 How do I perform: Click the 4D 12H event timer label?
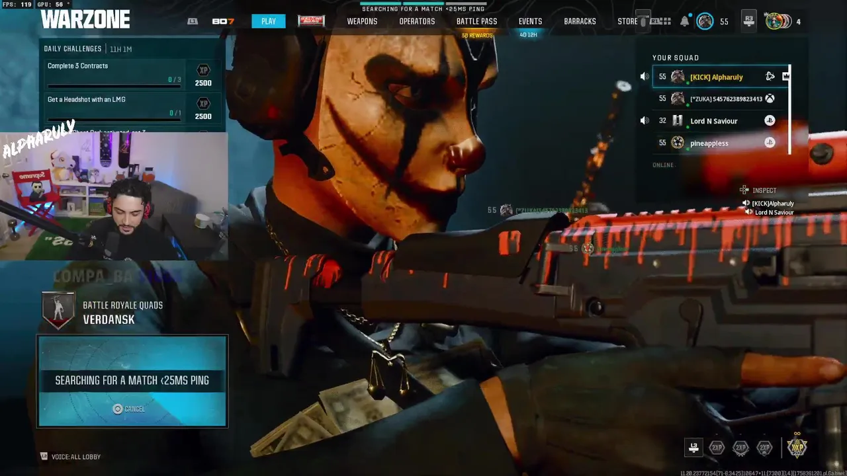pos(528,35)
